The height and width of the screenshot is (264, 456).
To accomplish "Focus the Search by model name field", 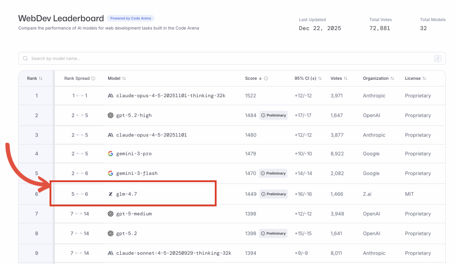I will [x=232, y=59].
